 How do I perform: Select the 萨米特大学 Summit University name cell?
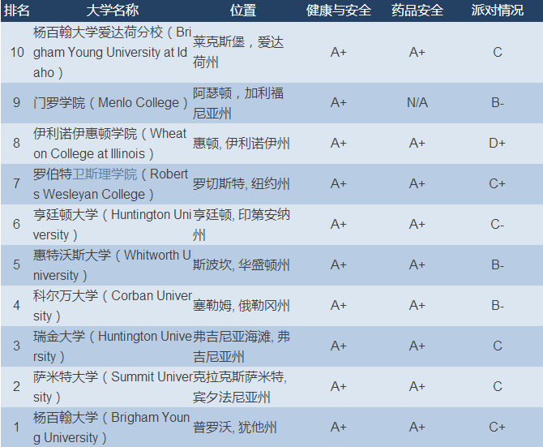(x=112, y=387)
